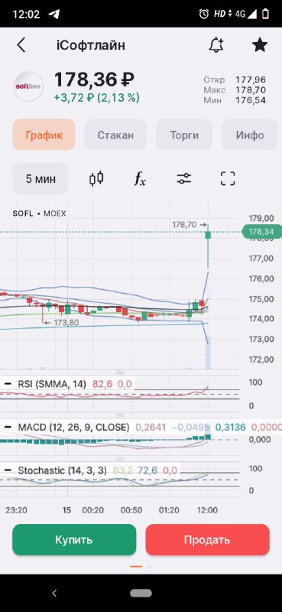Tap the iСофтлайн title
The height and width of the screenshot is (612, 282).
[91, 45]
